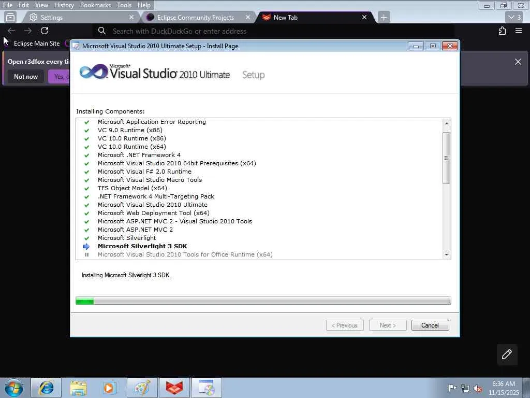Screen dimensions: 530x398
Task: Open the browser extensions puzzle icon
Action: click(x=502, y=31)
